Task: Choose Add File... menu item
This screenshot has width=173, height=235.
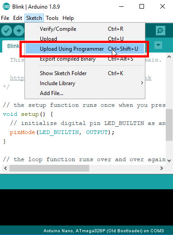Action: 85,93
